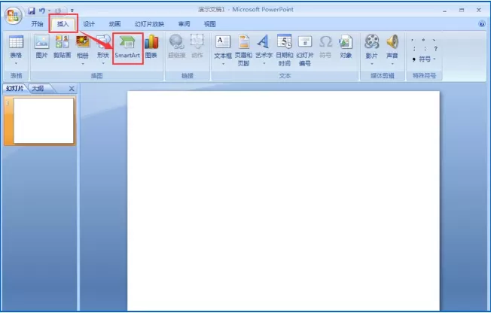Expand the WordArt (艺术字) gallery
491x313 pixels.
click(x=264, y=63)
